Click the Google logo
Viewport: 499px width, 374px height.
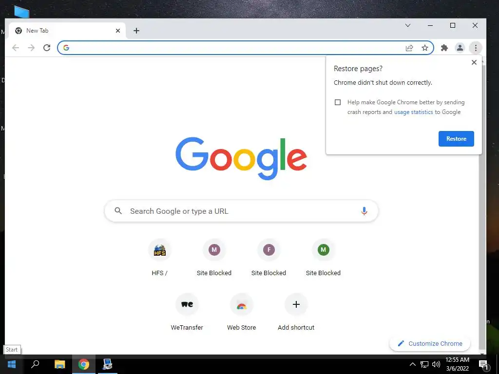(241, 158)
